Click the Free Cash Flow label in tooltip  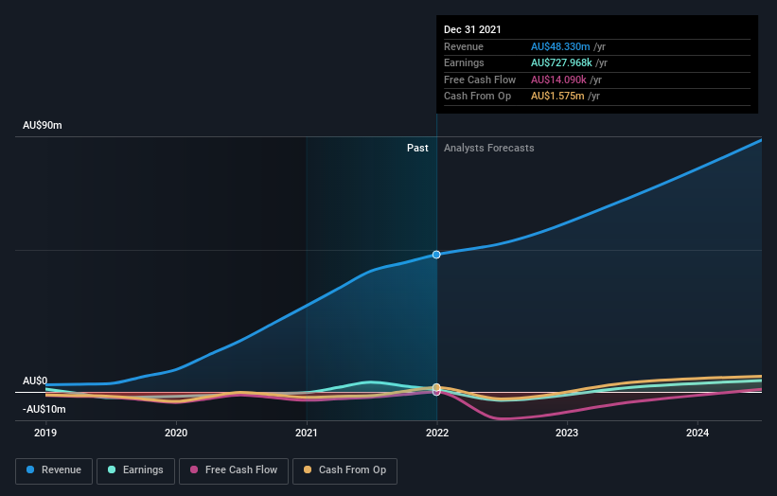click(480, 80)
